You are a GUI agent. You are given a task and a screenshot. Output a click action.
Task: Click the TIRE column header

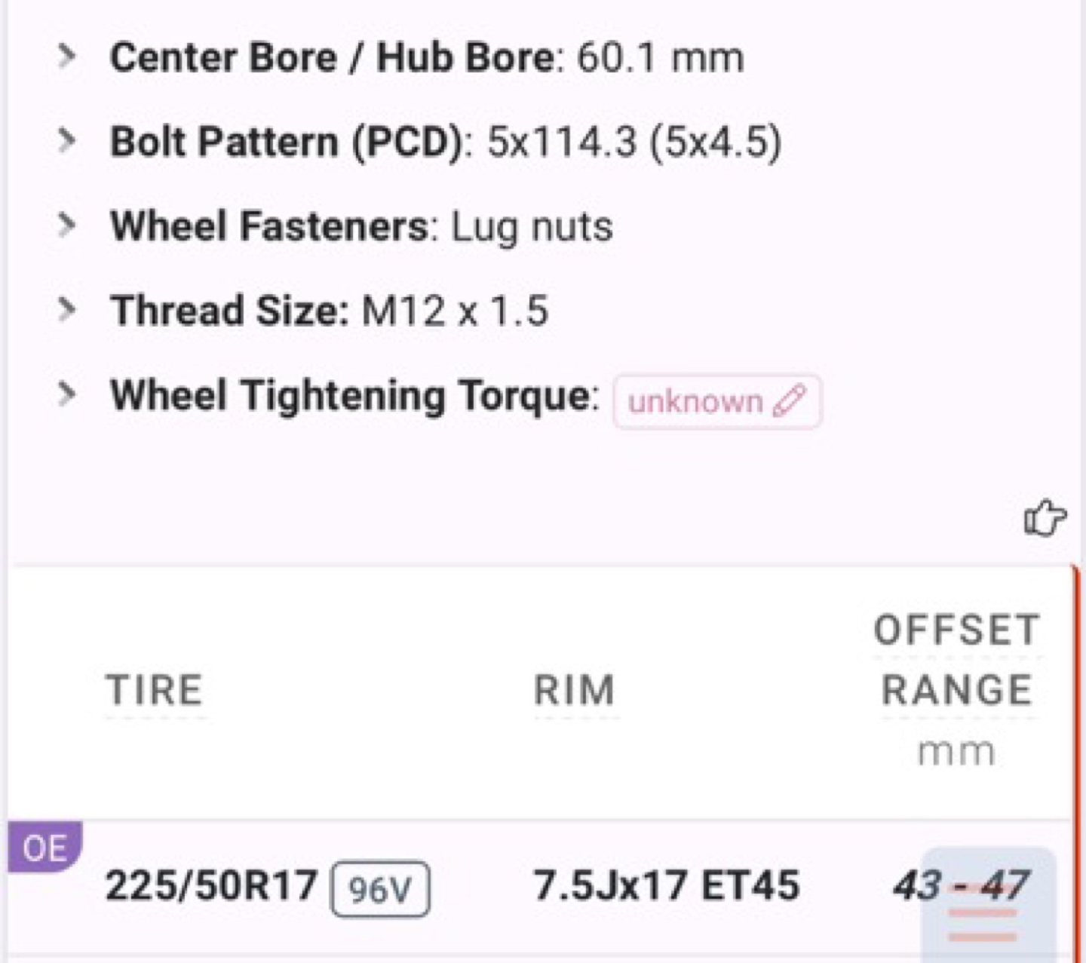[x=155, y=690]
